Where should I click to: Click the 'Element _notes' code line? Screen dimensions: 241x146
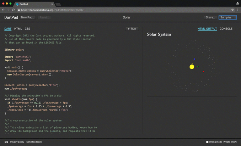32,85
